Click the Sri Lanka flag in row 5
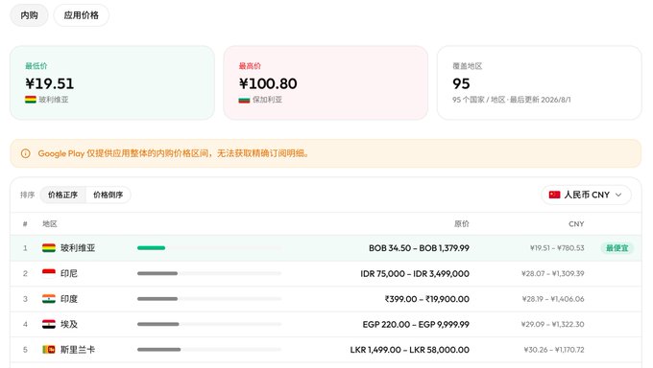Viewport: 653px width, 368px height. (x=49, y=349)
